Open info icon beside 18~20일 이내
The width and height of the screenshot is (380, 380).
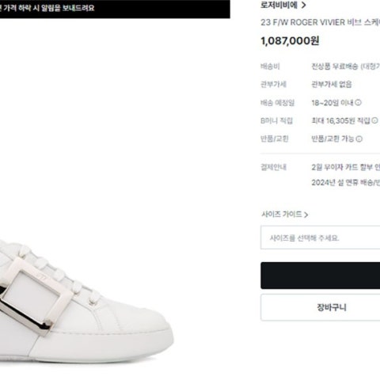pyautogui.click(x=358, y=102)
